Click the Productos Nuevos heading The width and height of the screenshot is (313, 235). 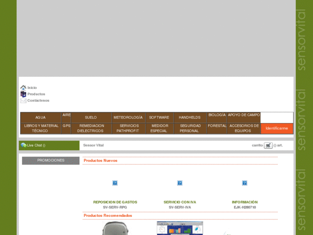100,160
